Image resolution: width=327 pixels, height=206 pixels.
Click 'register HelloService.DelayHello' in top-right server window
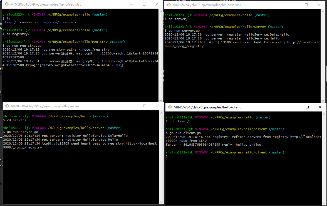pyautogui.click(x=258, y=34)
